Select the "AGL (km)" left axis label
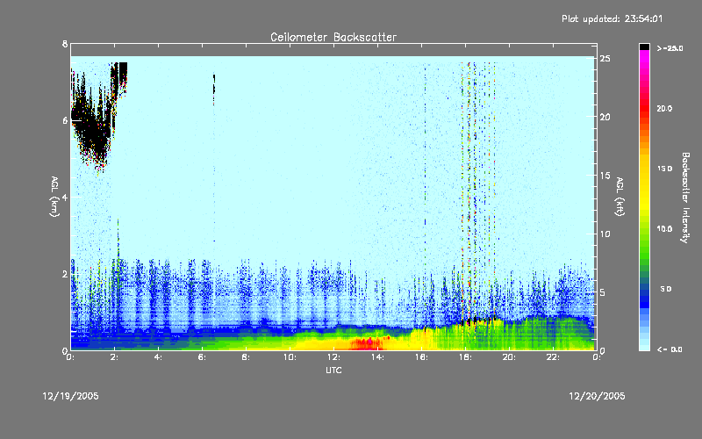This screenshot has width=702, height=439. [54, 197]
